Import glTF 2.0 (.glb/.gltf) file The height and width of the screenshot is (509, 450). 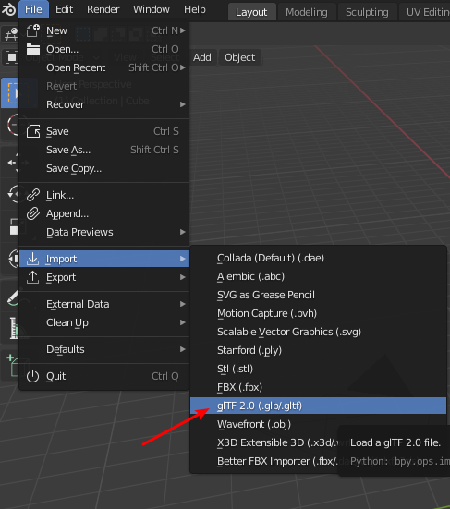(318, 406)
